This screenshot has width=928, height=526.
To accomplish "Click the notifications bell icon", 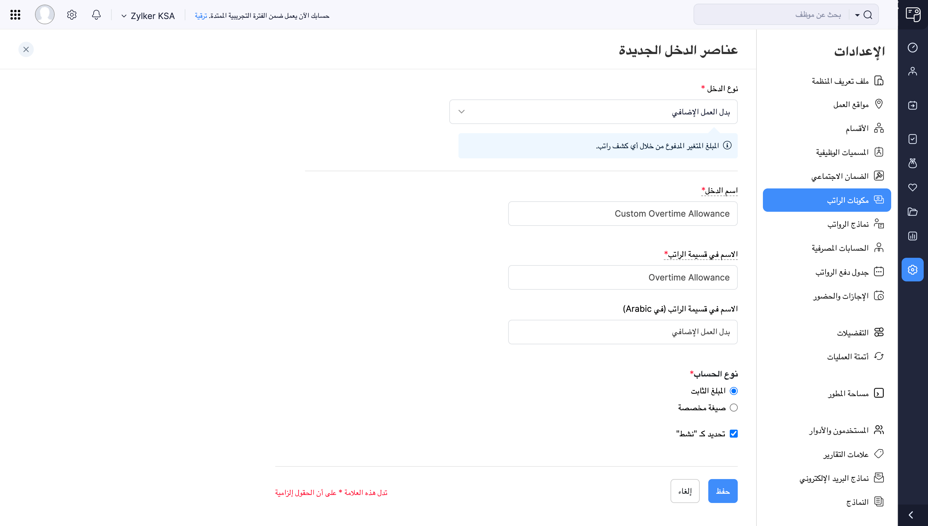I will coord(96,15).
